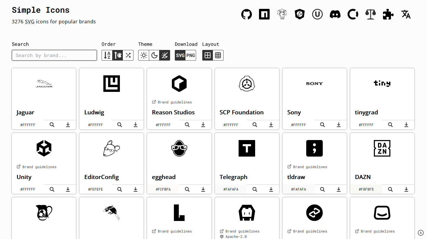Image resolution: width=427 pixels, height=239 pixels.
Task: Open Brand guidelines link for tldraw
Action: [x=310, y=167]
